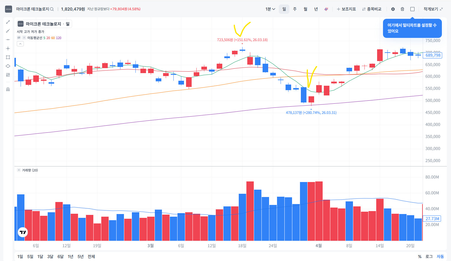Delete drawings with trash icon

tap(402, 9)
